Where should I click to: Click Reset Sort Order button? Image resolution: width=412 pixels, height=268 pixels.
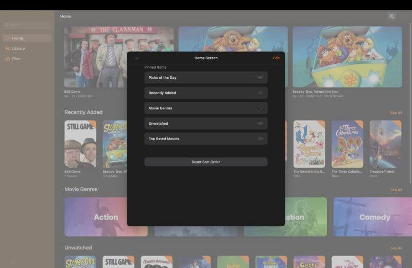206,162
